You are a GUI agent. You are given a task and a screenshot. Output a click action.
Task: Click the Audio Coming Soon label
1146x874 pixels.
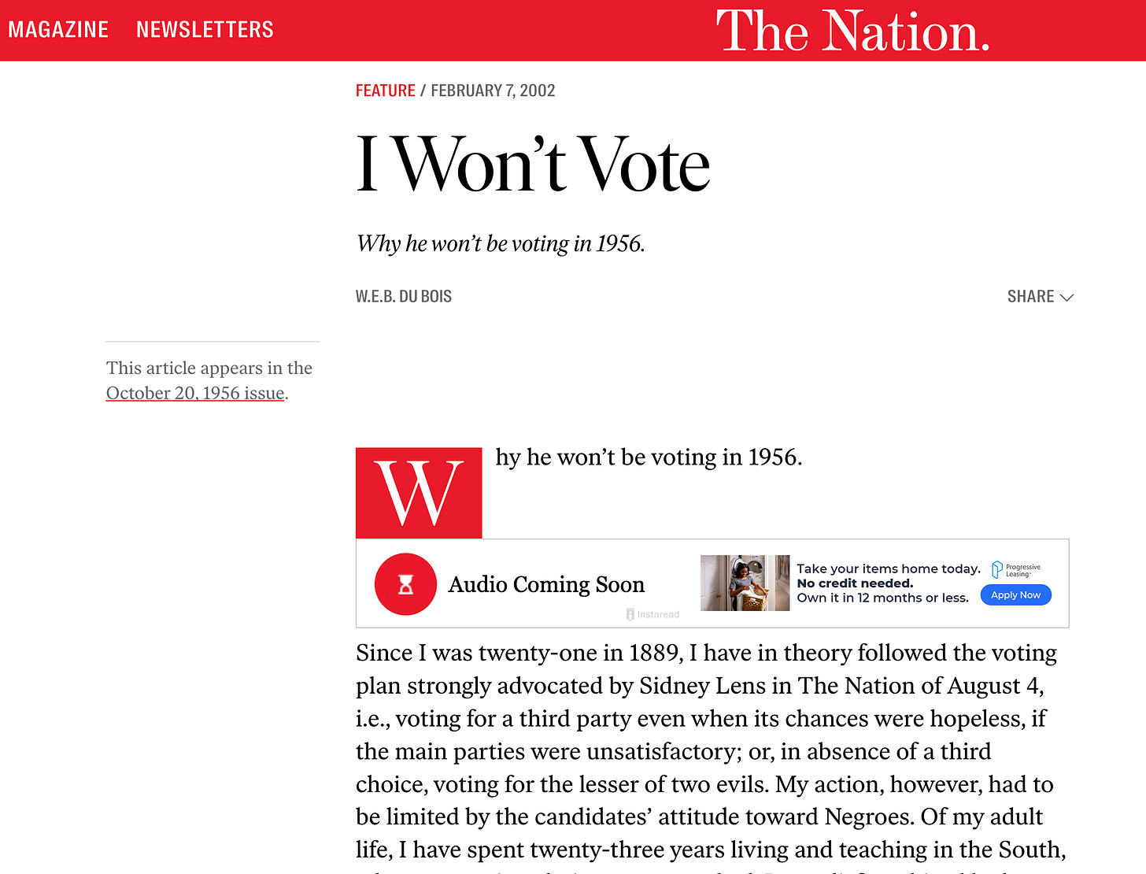546,584
